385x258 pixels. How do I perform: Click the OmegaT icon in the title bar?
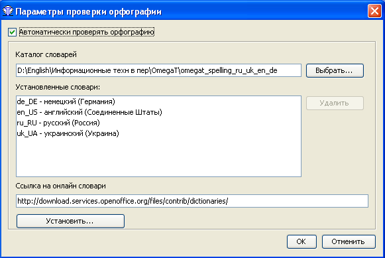8,11
